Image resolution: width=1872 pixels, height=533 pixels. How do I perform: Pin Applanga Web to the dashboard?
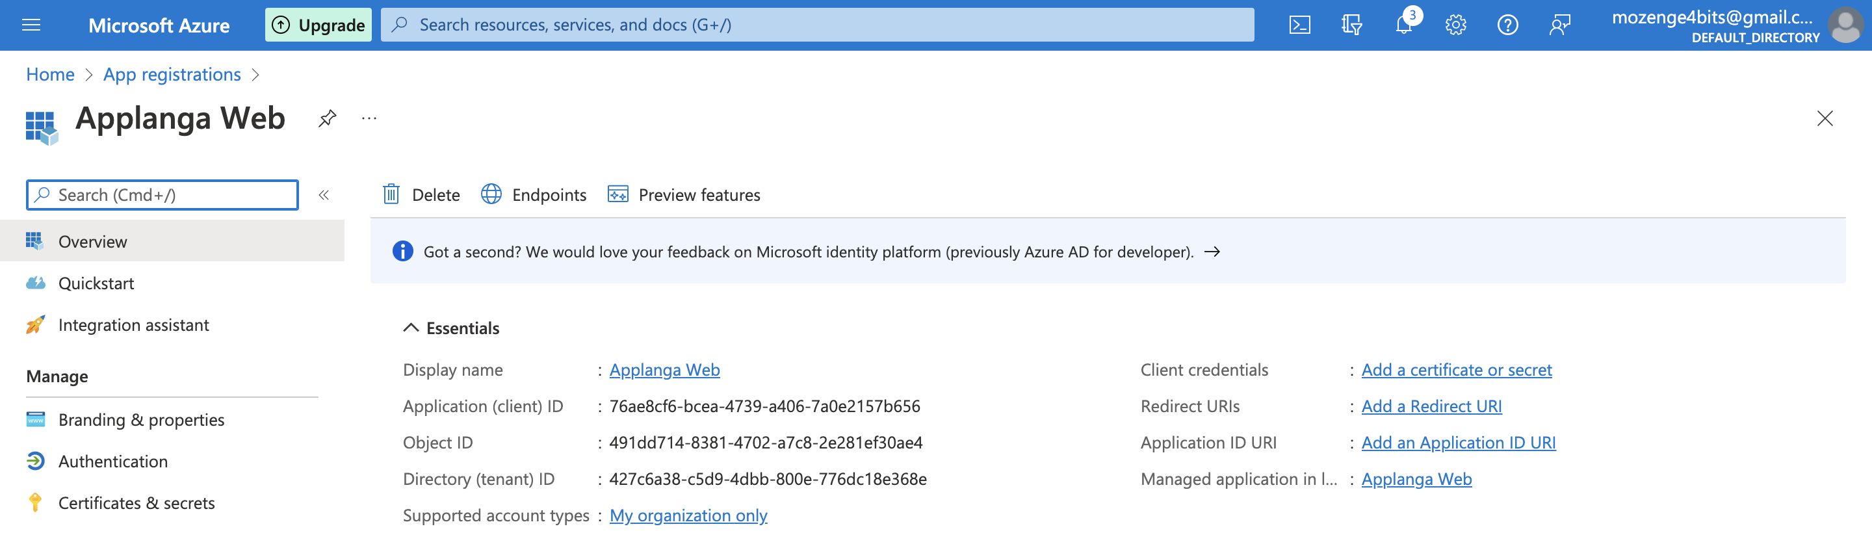tap(328, 118)
